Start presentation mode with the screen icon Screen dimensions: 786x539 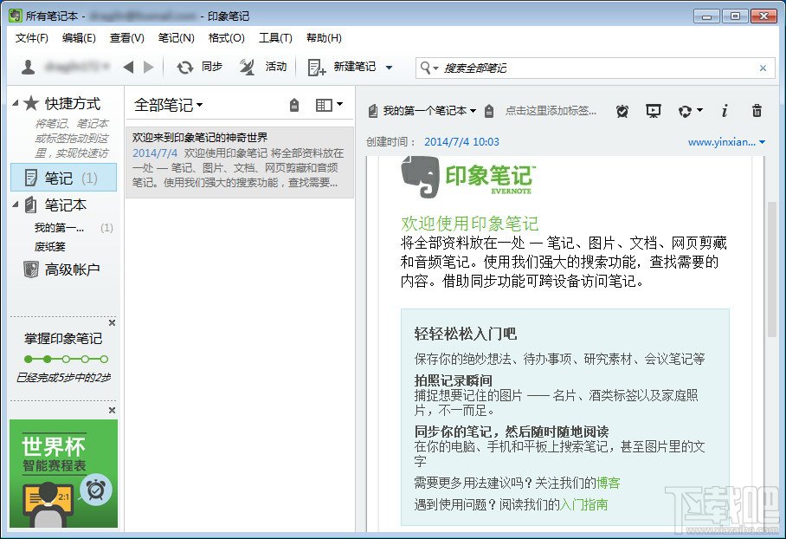click(x=654, y=111)
